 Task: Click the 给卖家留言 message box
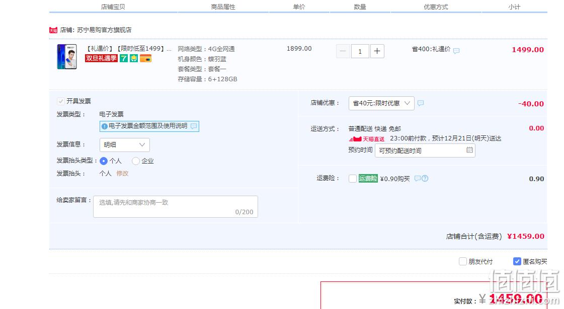coord(176,207)
